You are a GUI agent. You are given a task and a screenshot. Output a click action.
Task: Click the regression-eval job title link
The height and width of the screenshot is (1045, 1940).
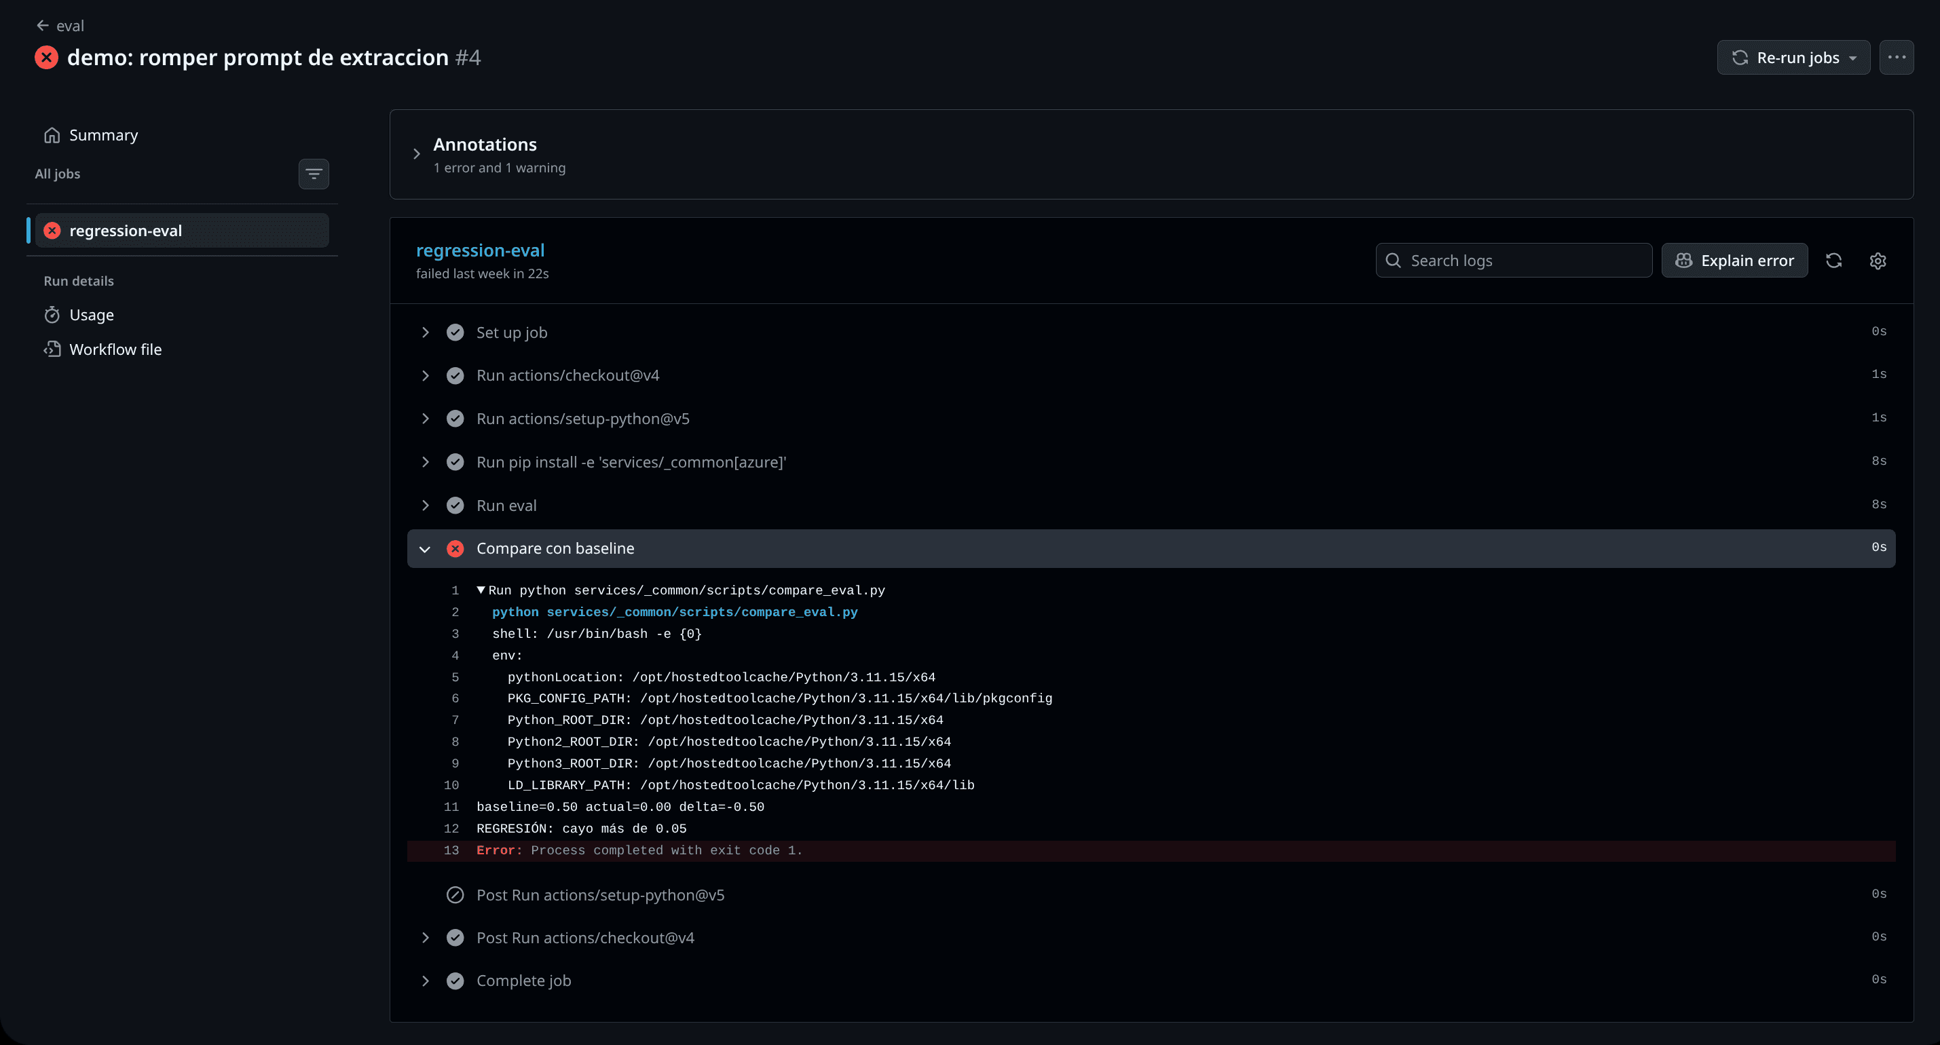click(481, 250)
